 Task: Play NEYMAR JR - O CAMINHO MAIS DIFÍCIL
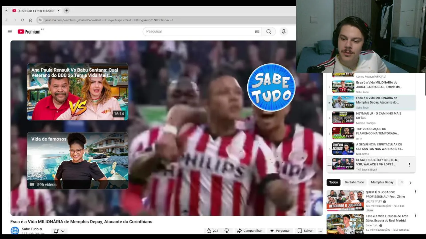tap(371, 118)
